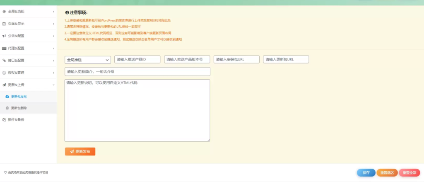Click the 插件&备份 copy icon
Screen dimensions: 424x182
coord(4,119)
